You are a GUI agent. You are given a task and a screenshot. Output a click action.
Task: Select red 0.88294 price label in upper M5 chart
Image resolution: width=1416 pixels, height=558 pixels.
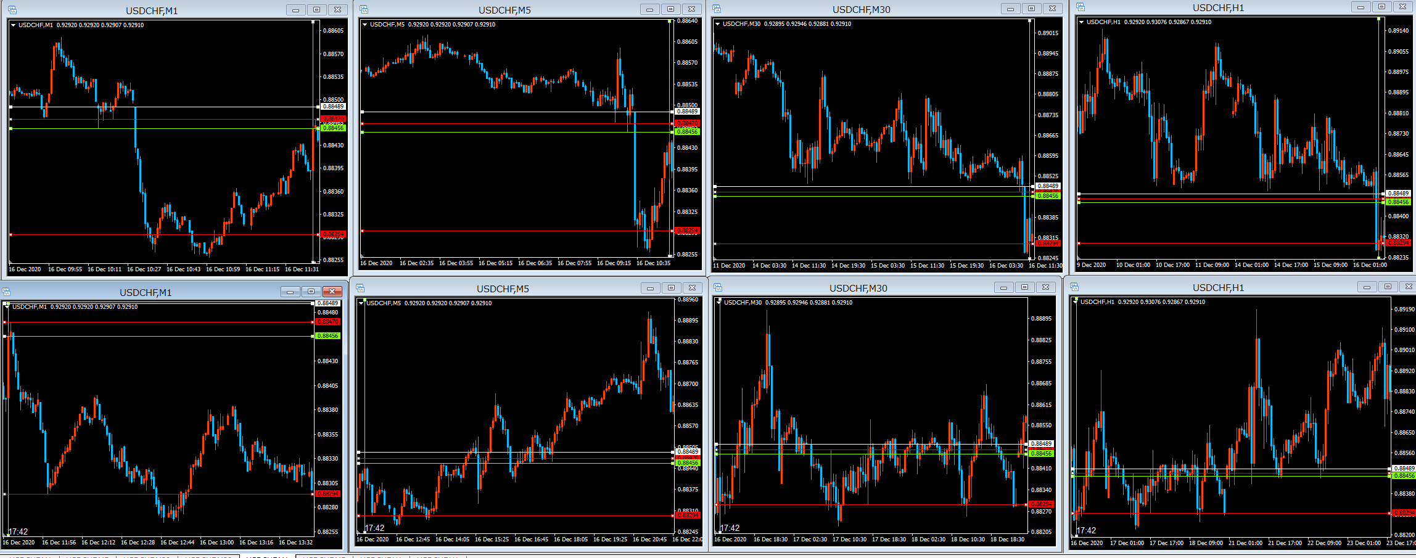click(x=687, y=231)
